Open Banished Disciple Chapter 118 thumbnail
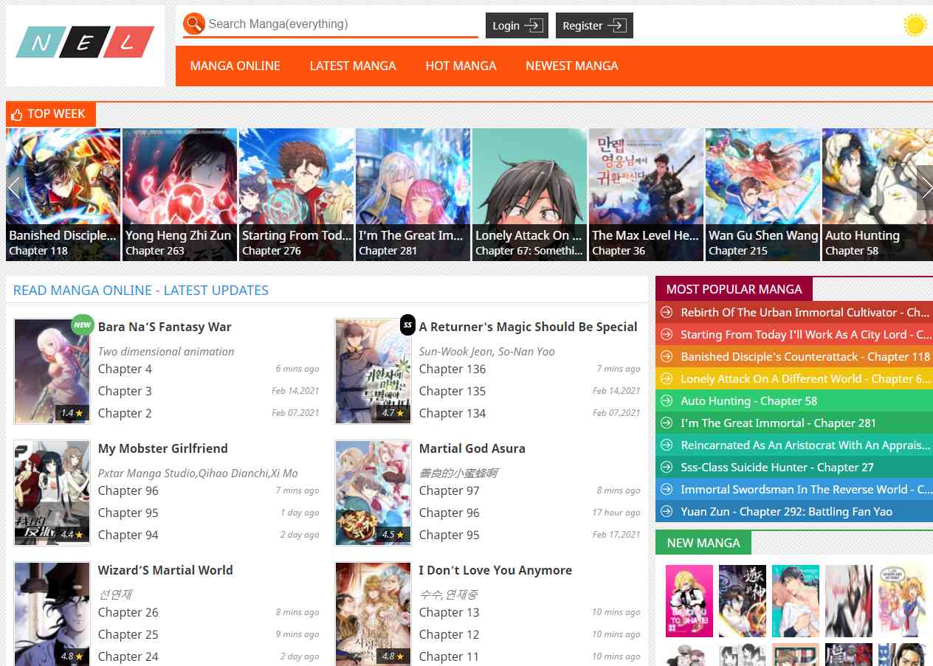933x666 pixels. [x=63, y=195]
